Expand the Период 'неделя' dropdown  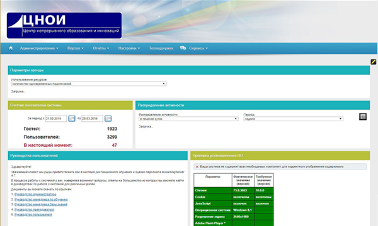(294, 119)
